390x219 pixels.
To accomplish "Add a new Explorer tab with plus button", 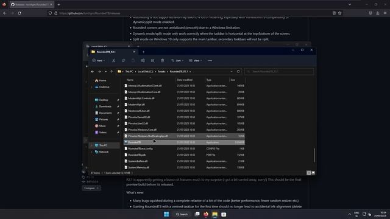I will point(143,52).
